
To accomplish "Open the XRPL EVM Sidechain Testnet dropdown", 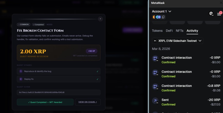I will (178, 41).
